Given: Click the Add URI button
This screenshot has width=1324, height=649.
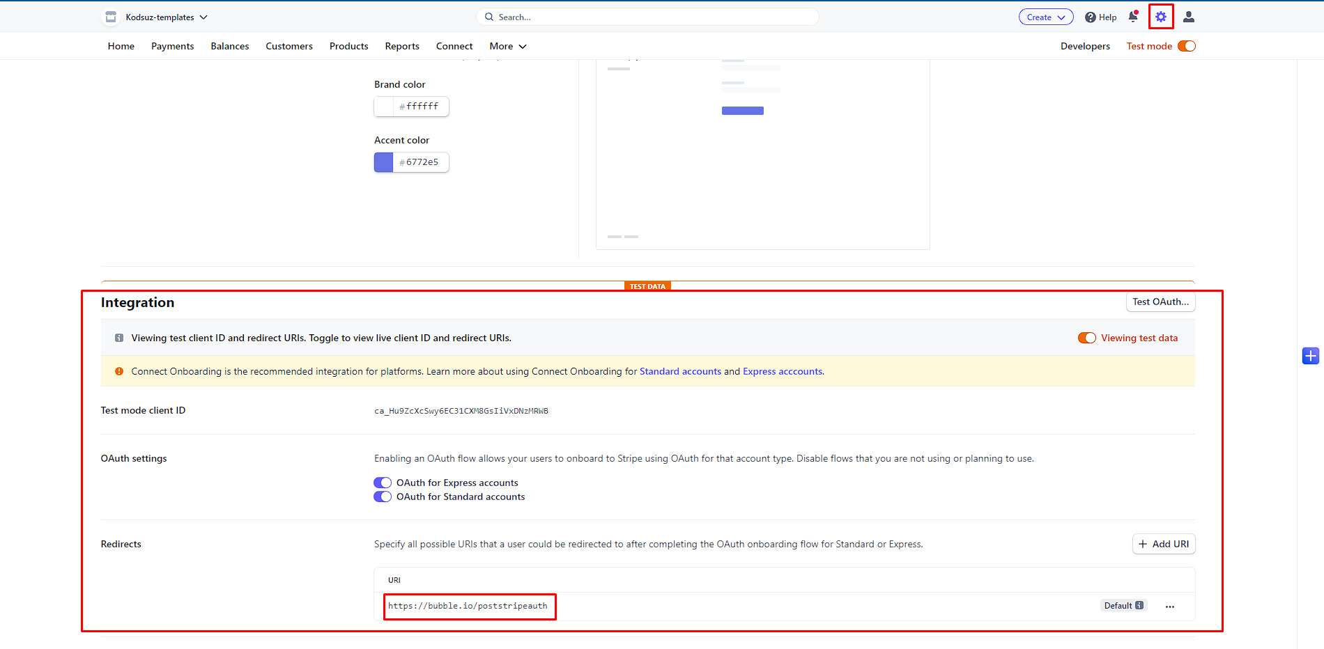Looking at the screenshot, I should pyautogui.click(x=1164, y=544).
